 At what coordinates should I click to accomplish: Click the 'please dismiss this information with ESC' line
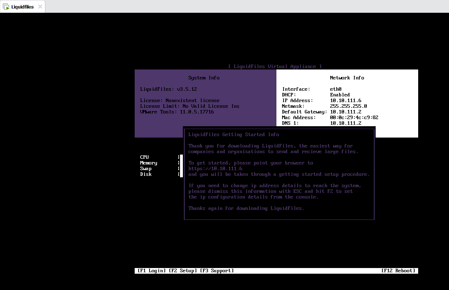[x=270, y=191]
